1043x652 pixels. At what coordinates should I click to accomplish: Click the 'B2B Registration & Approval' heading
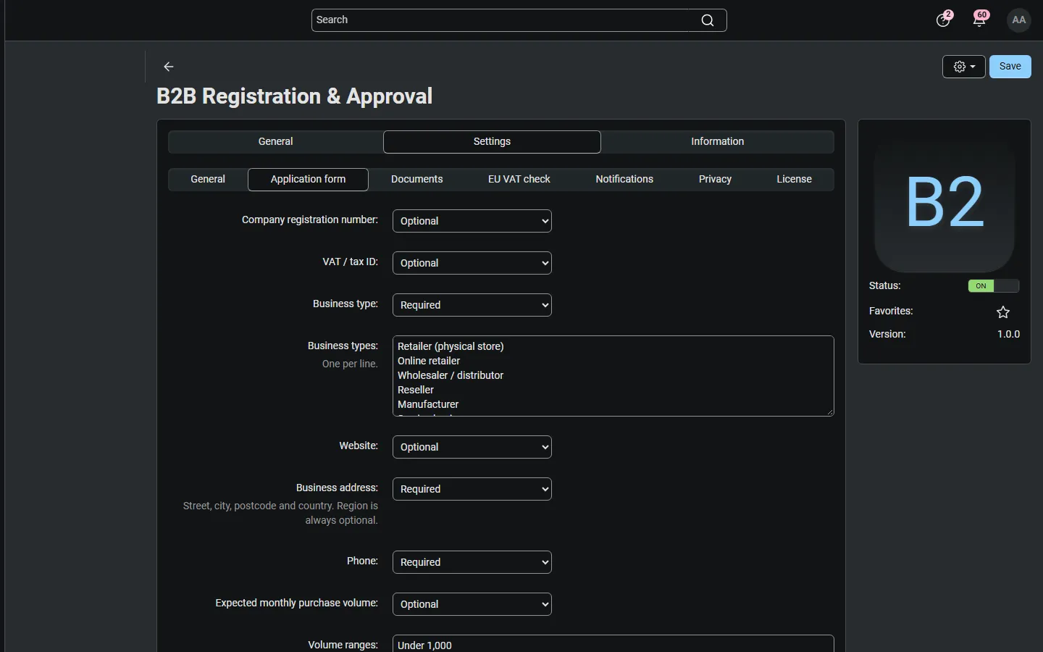coord(295,96)
